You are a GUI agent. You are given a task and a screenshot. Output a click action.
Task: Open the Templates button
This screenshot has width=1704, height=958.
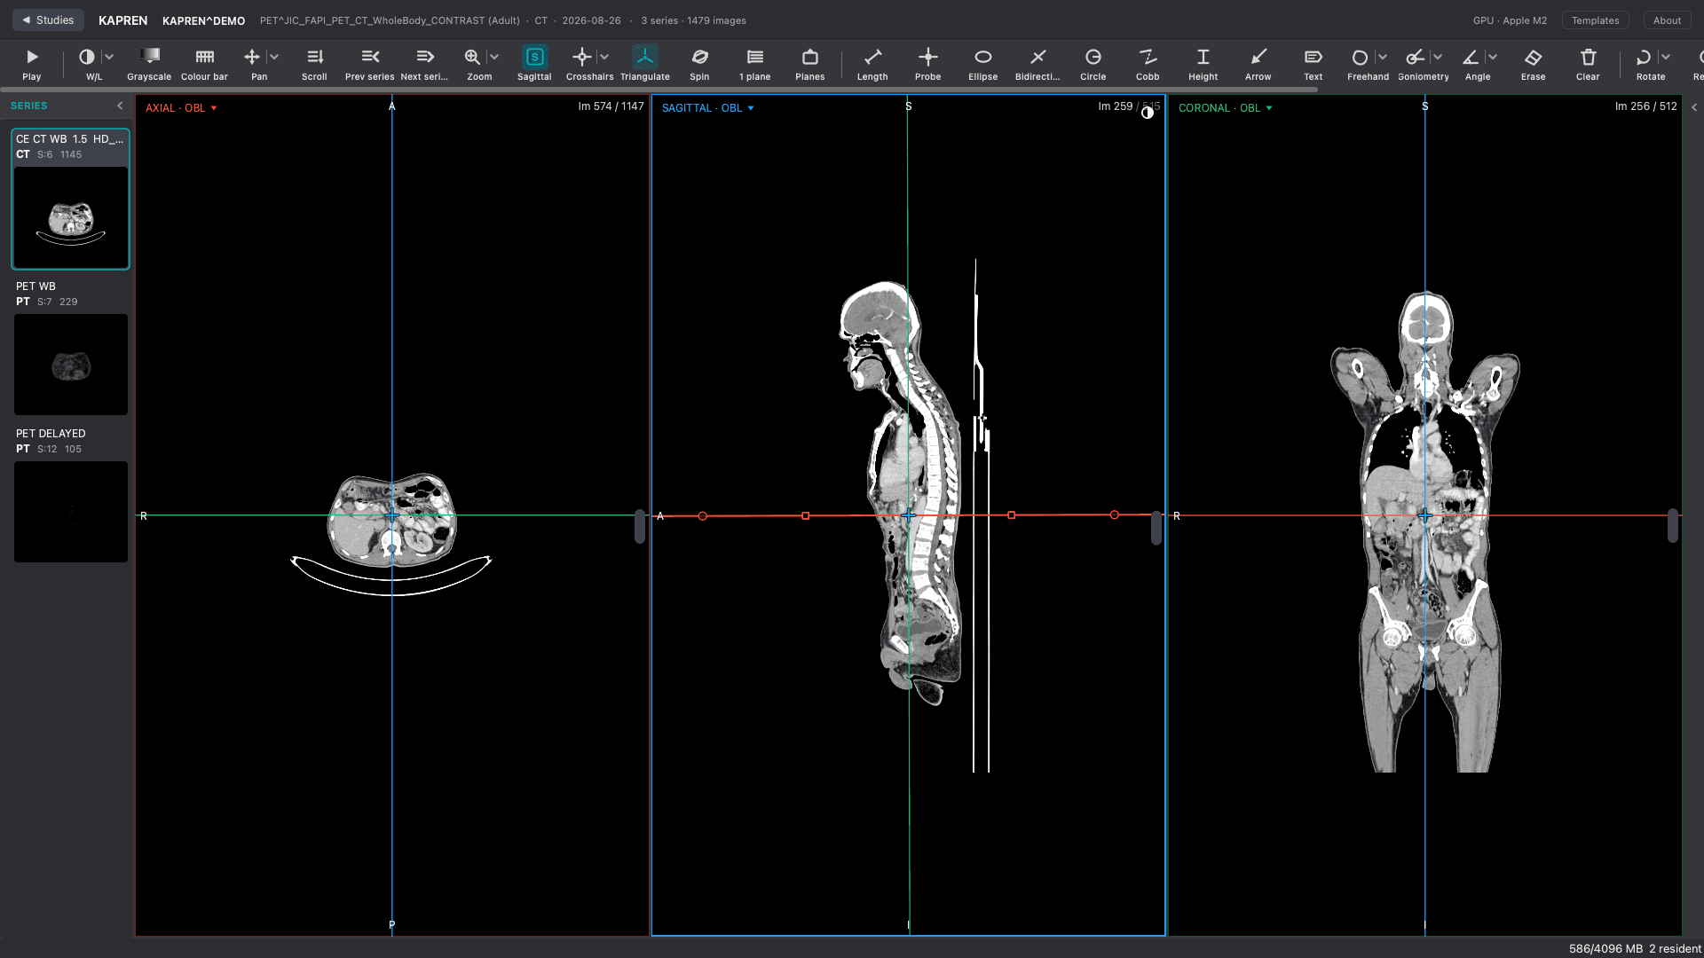(1595, 20)
